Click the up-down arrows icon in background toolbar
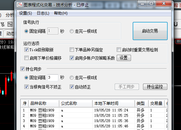181x130 pixels. click(x=10, y=24)
